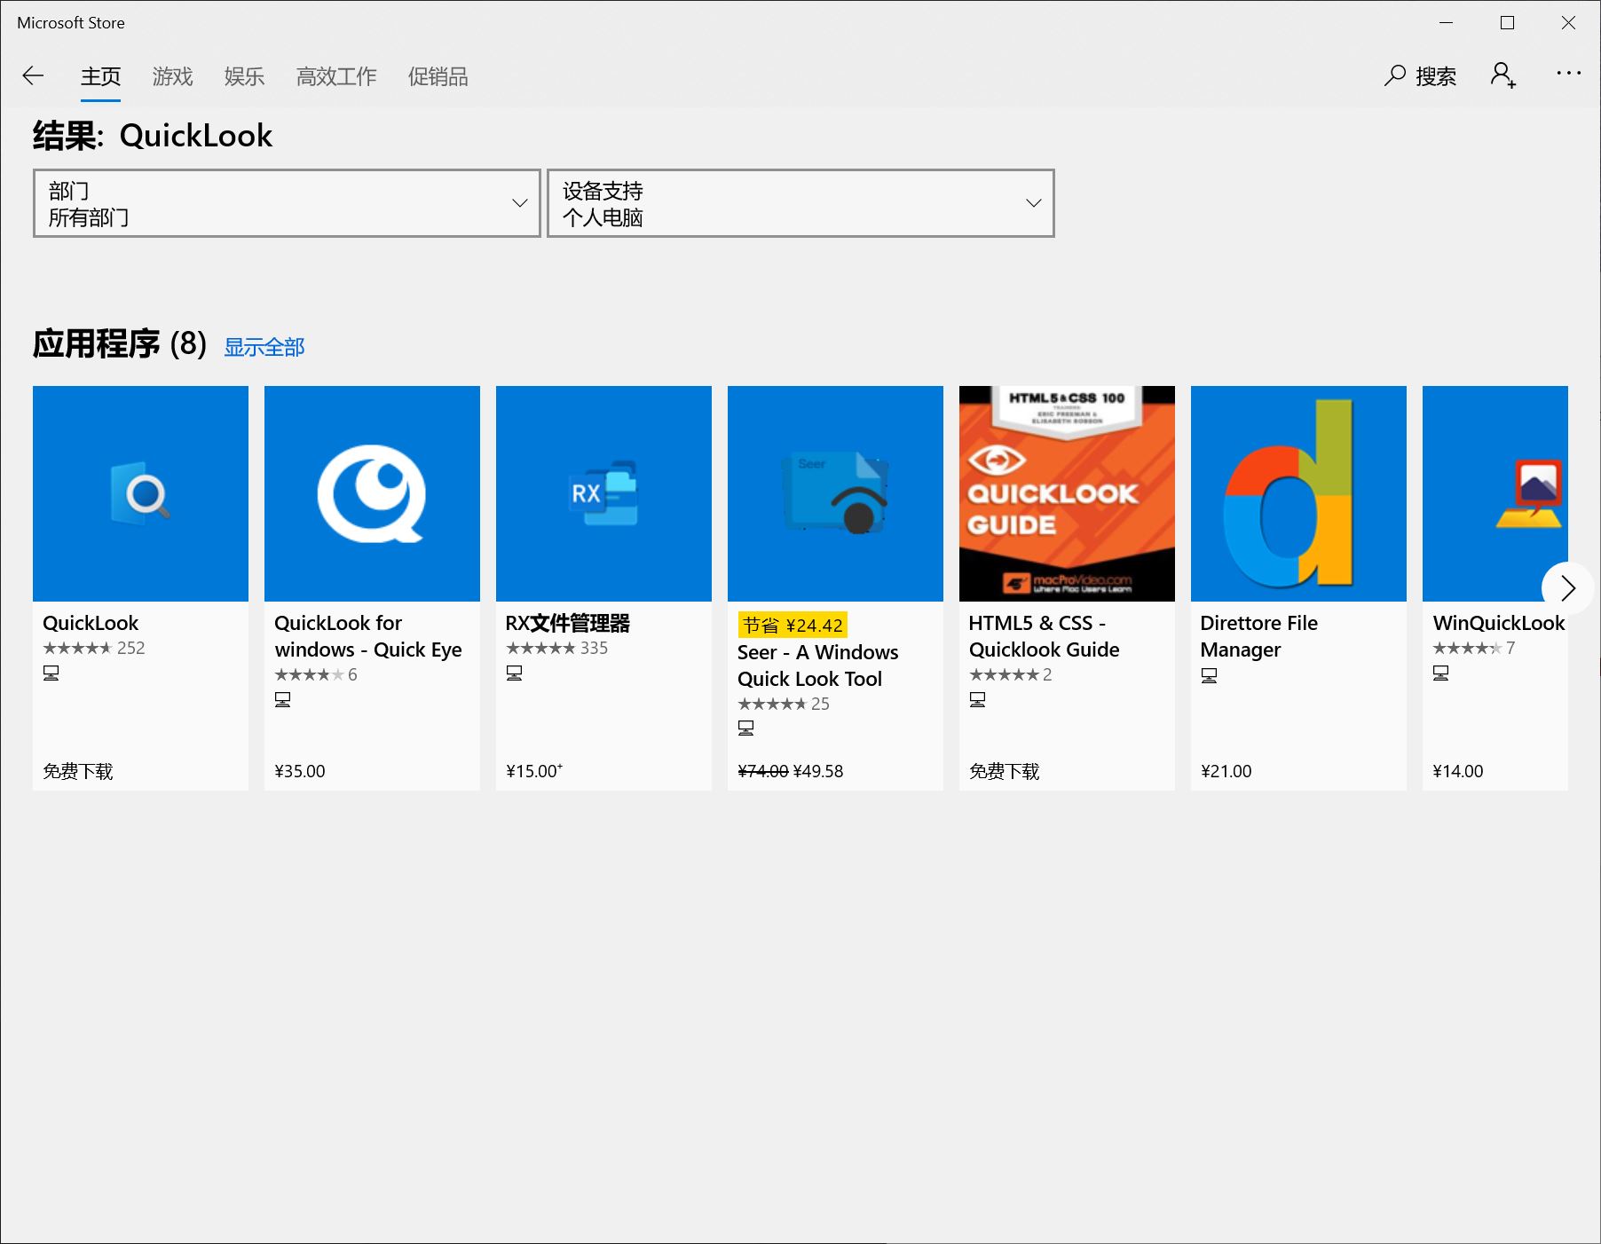Click the ¥49.58 discounted price
This screenshot has height=1244, width=1601.
[x=817, y=771]
